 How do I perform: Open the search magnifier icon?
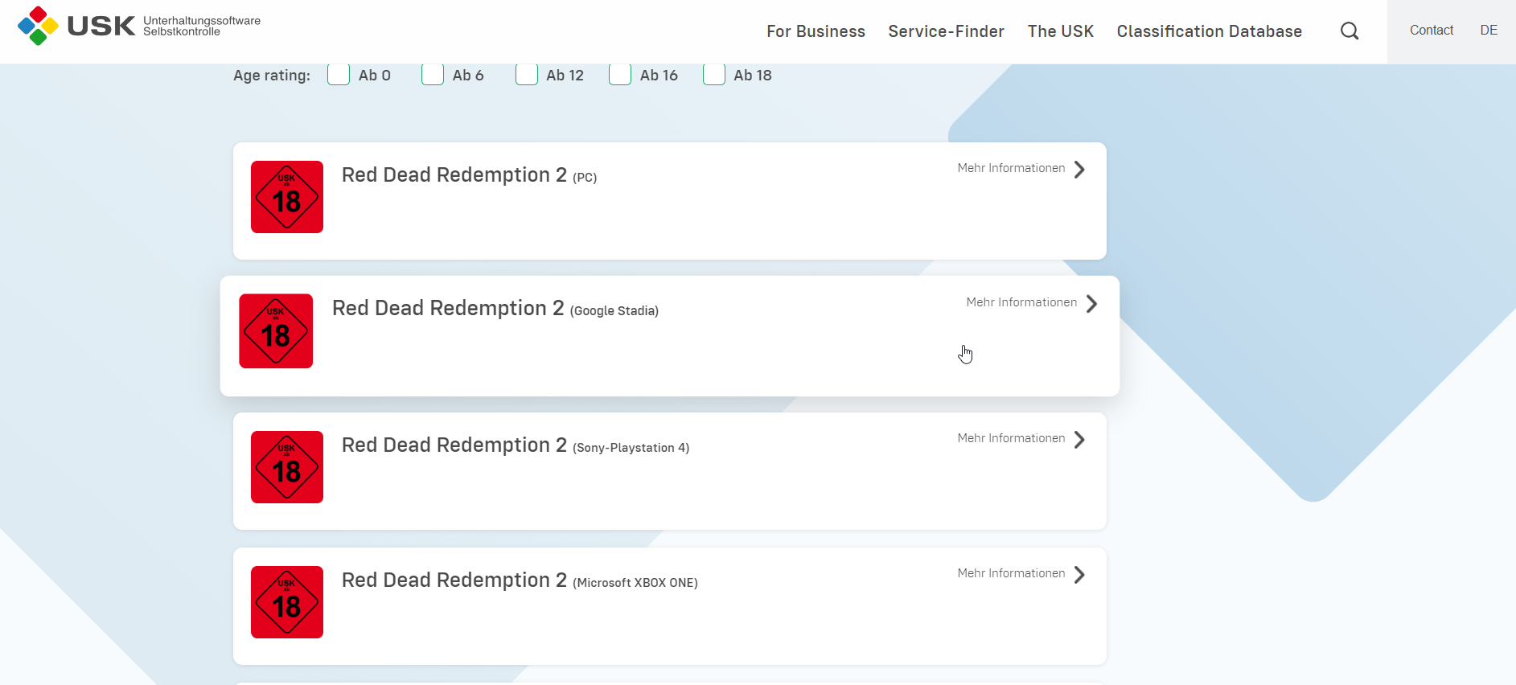[x=1350, y=31]
